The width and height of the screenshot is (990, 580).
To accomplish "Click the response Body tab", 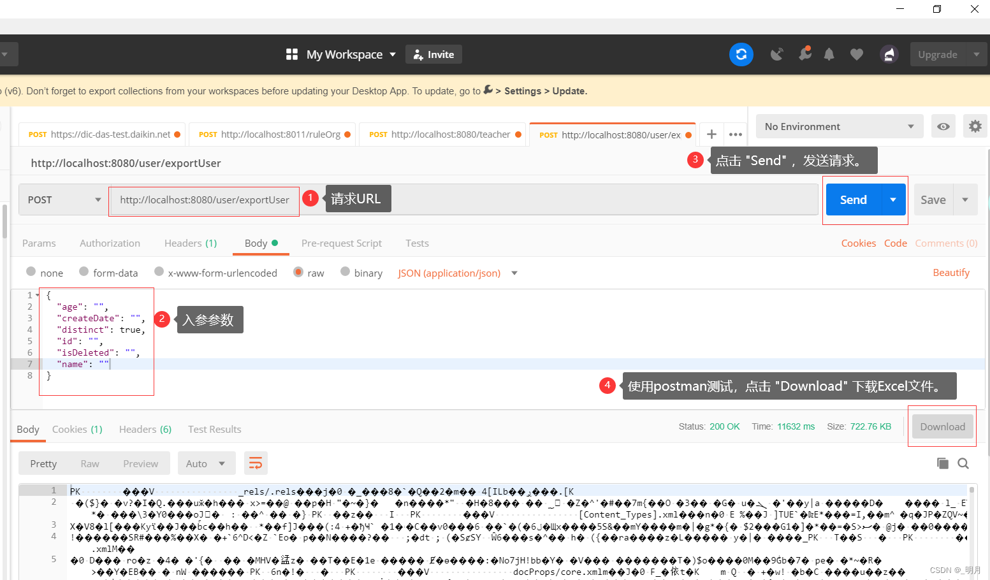I will (x=28, y=429).
